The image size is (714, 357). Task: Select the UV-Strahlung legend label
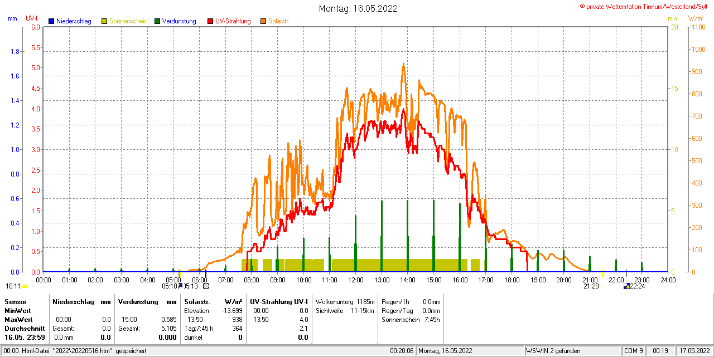point(233,21)
